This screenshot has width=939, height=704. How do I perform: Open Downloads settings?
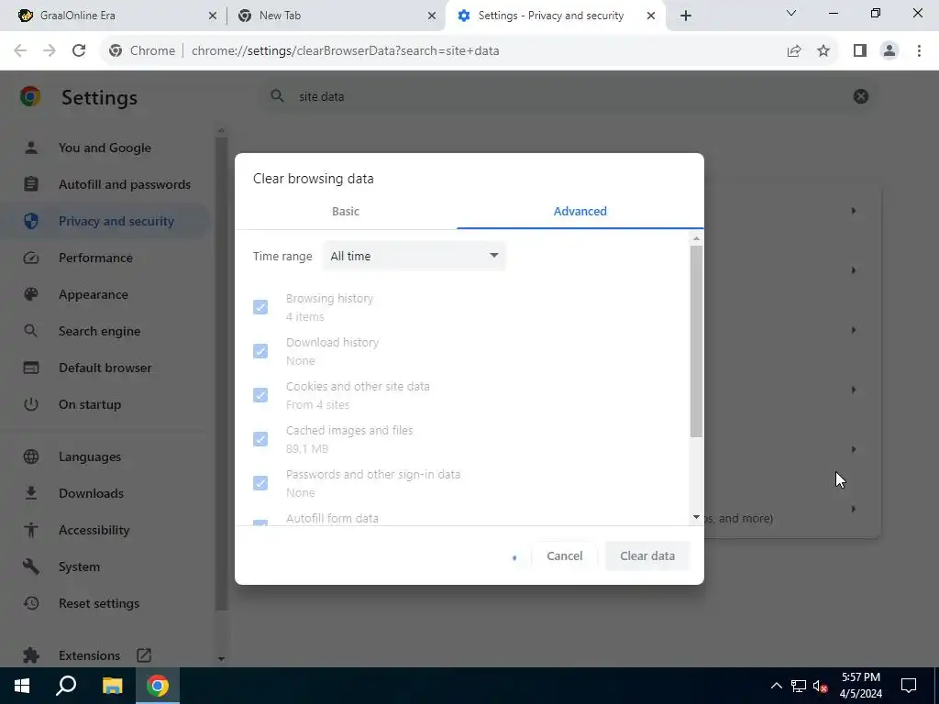(x=105, y=493)
